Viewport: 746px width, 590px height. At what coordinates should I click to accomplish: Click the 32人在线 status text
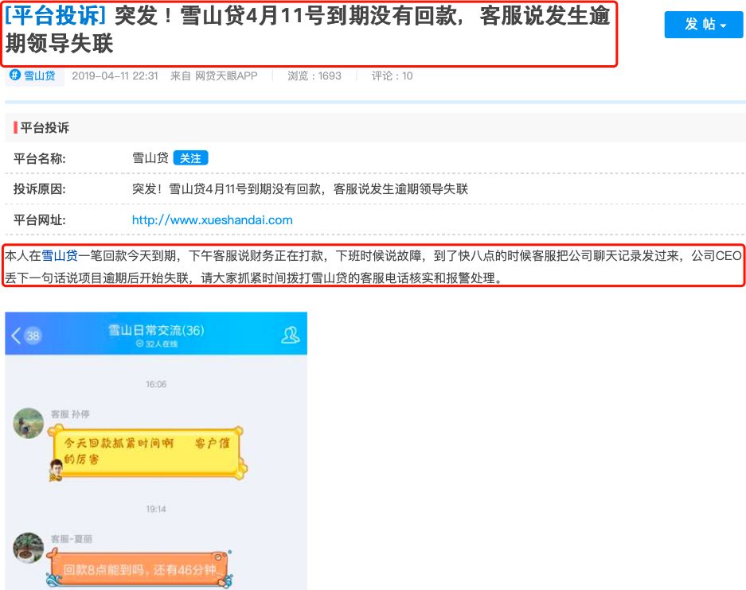[x=157, y=344]
